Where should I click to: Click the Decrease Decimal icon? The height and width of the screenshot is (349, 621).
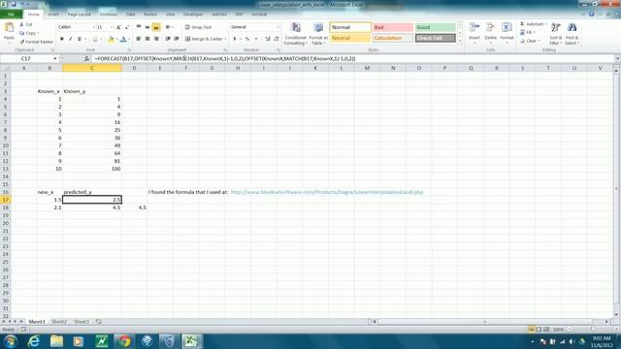coord(276,39)
